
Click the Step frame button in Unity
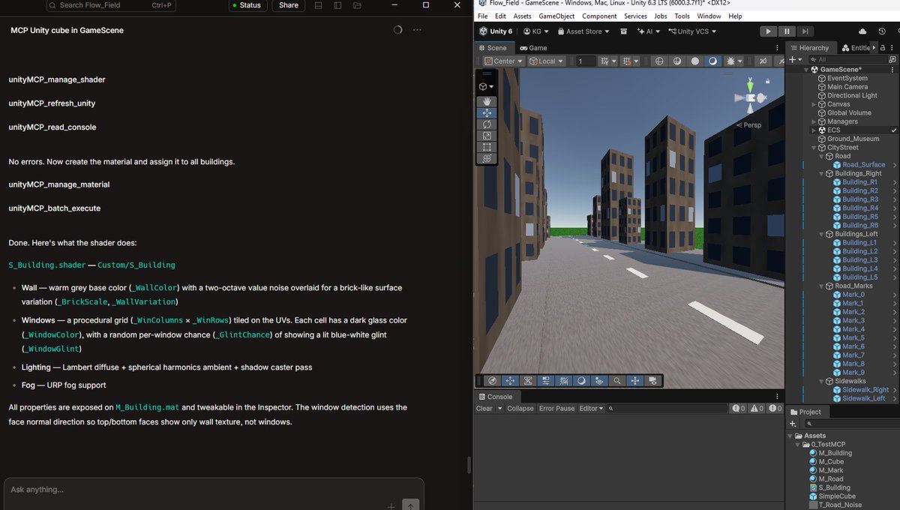[805, 31]
